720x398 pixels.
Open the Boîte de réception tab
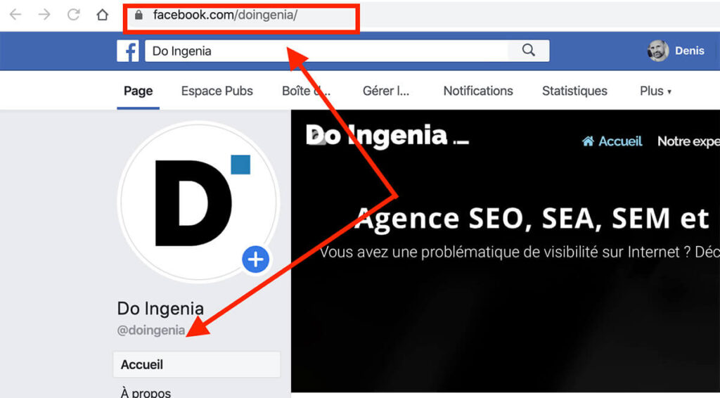point(307,91)
